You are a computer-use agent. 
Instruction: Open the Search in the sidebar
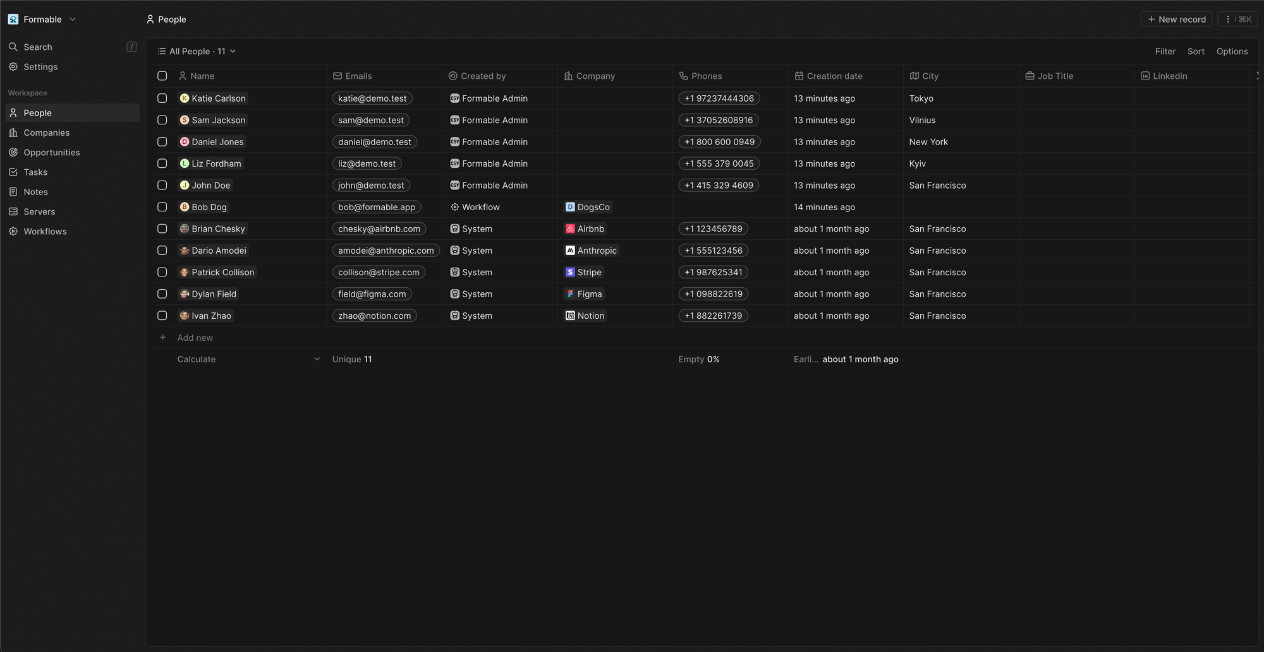click(x=37, y=47)
